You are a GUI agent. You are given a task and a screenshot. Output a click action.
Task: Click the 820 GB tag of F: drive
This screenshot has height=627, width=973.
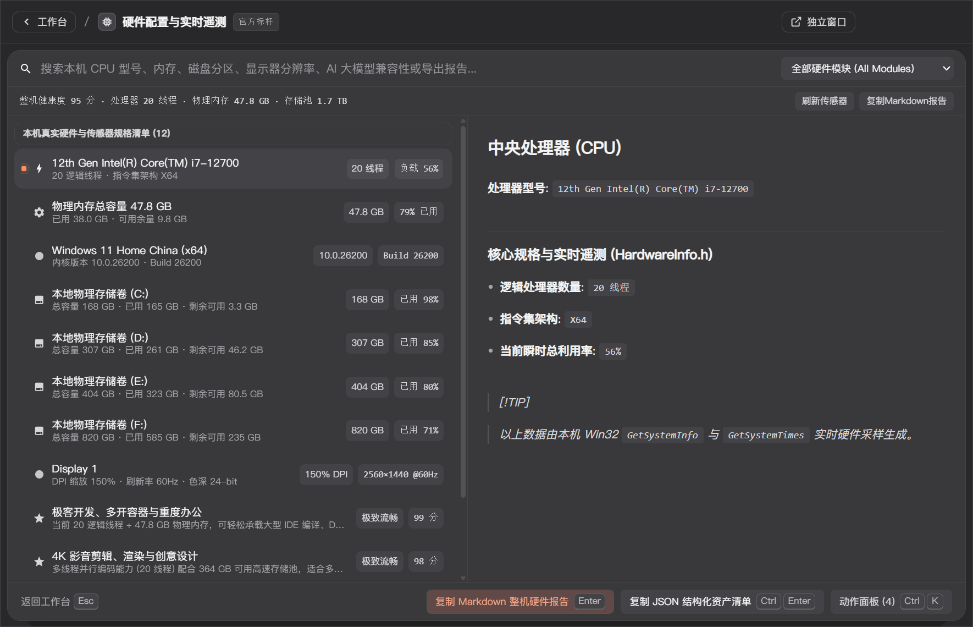coord(367,431)
